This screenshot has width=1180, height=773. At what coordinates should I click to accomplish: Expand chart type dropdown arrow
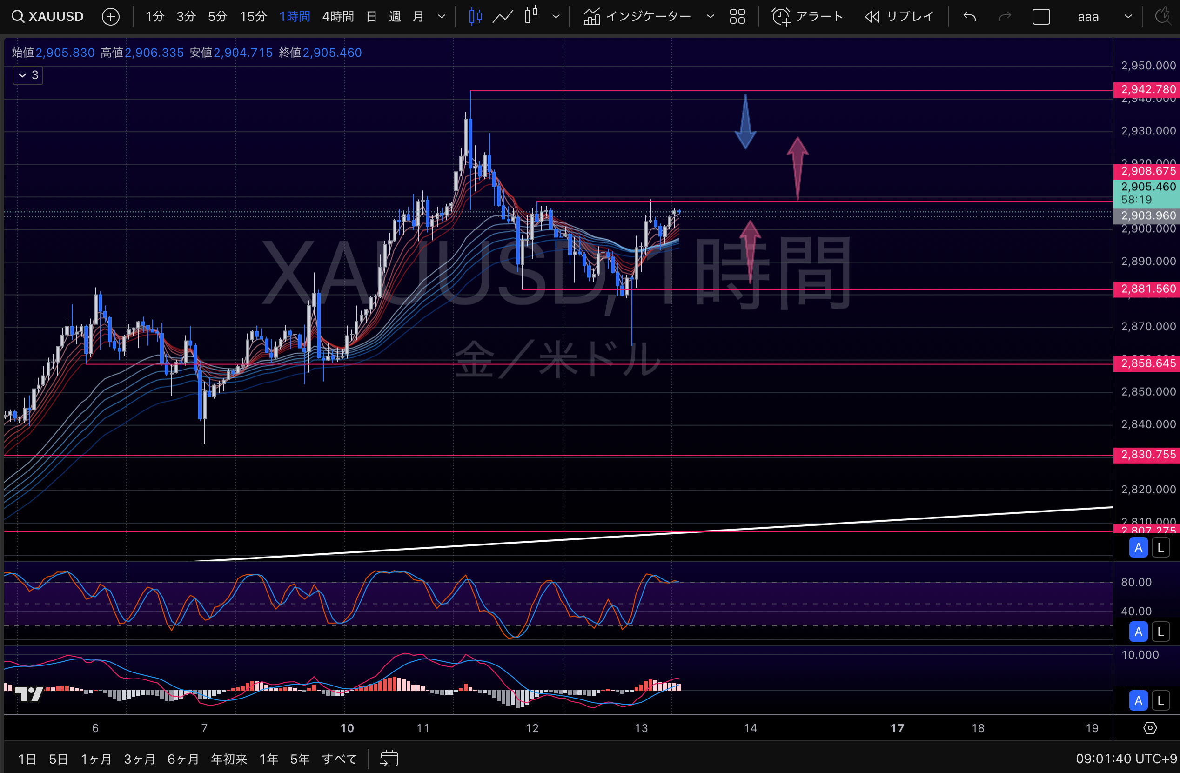tap(556, 17)
